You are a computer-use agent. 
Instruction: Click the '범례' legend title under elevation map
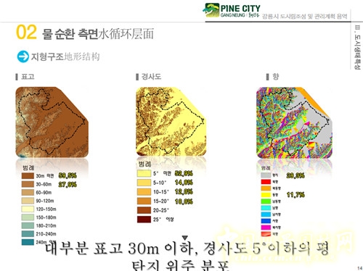pyautogui.click(x=28, y=167)
